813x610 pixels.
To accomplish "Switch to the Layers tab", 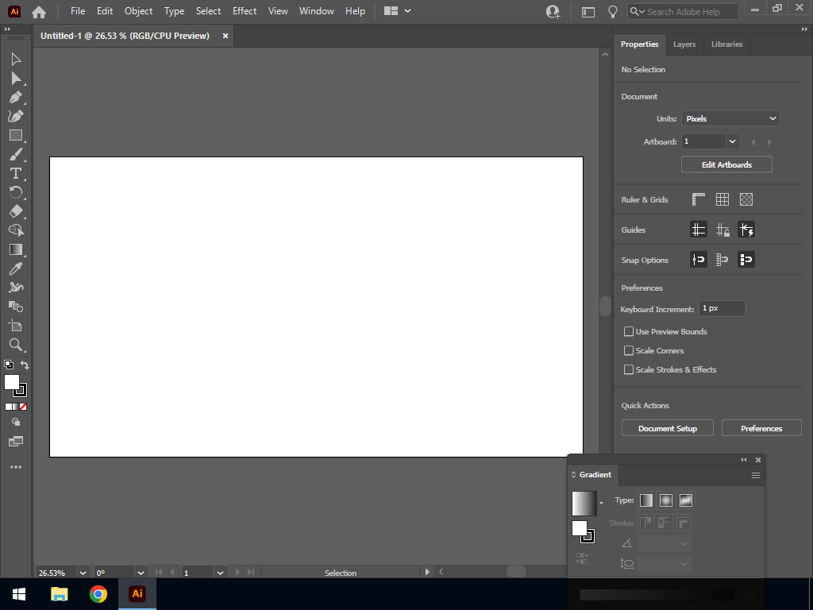I will tap(684, 44).
